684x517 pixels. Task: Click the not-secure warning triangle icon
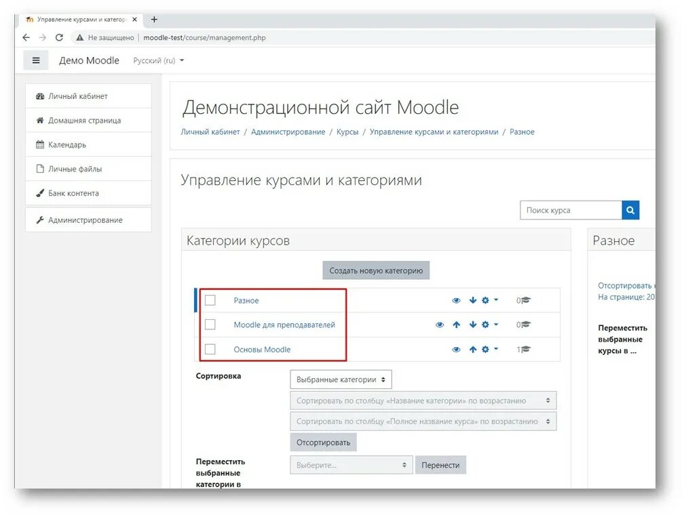[x=79, y=38]
